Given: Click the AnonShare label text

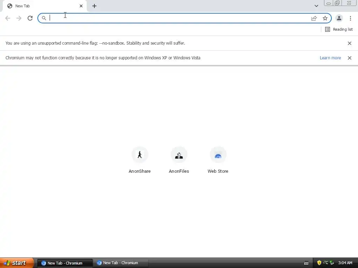Looking at the screenshot, I should 140,171.
